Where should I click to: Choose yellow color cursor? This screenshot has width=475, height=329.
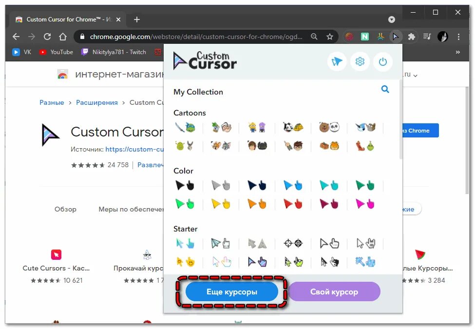[x=221, y=204]
